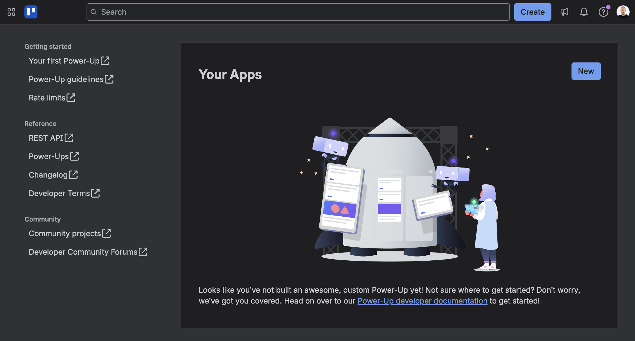Open the notifications bell icon

[x=584, y=12]
